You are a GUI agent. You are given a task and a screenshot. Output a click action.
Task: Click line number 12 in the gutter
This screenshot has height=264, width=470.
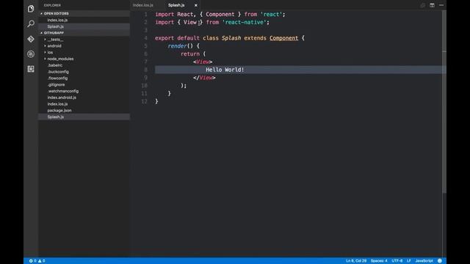click(x=144, y=101)
